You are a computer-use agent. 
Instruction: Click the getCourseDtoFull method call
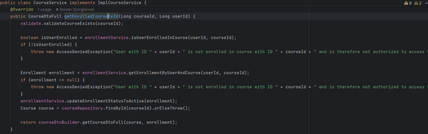click(x=103, y=122)
